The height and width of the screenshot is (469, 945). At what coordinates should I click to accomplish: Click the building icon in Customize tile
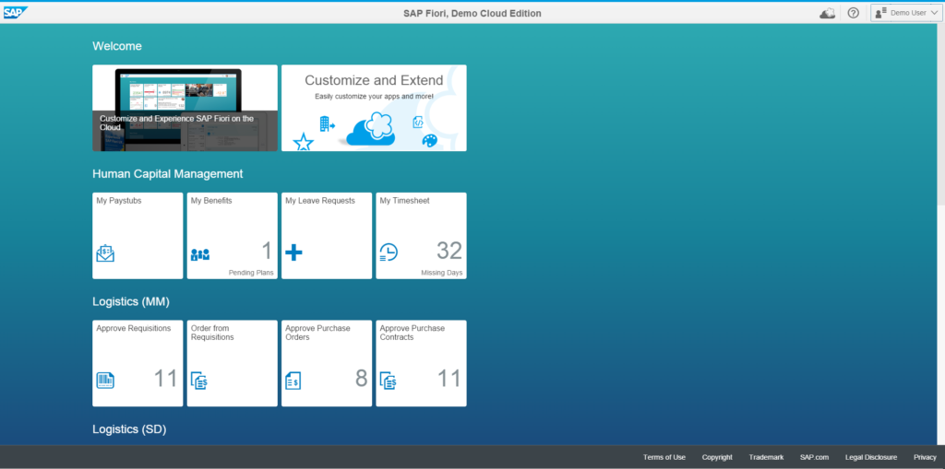pyautogui.click(x=327, y=124)
